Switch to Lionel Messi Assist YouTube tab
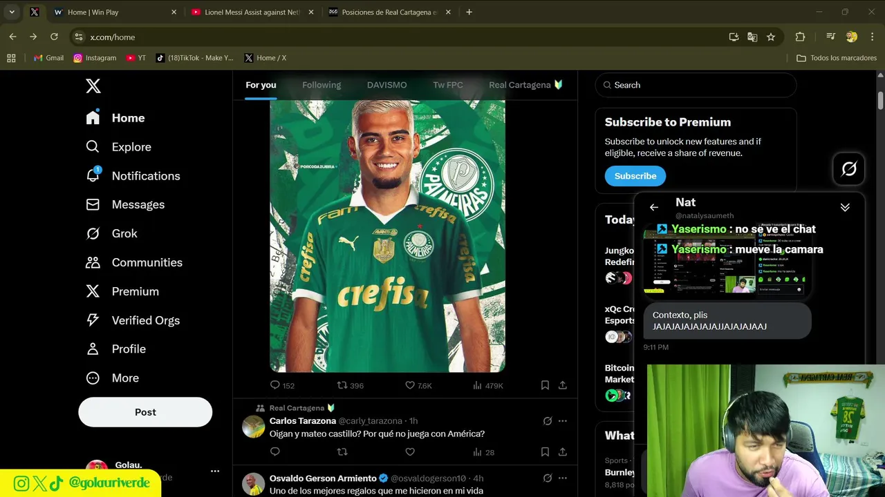The height and width of the screenshot is (497, 885). tap(252, 12)
